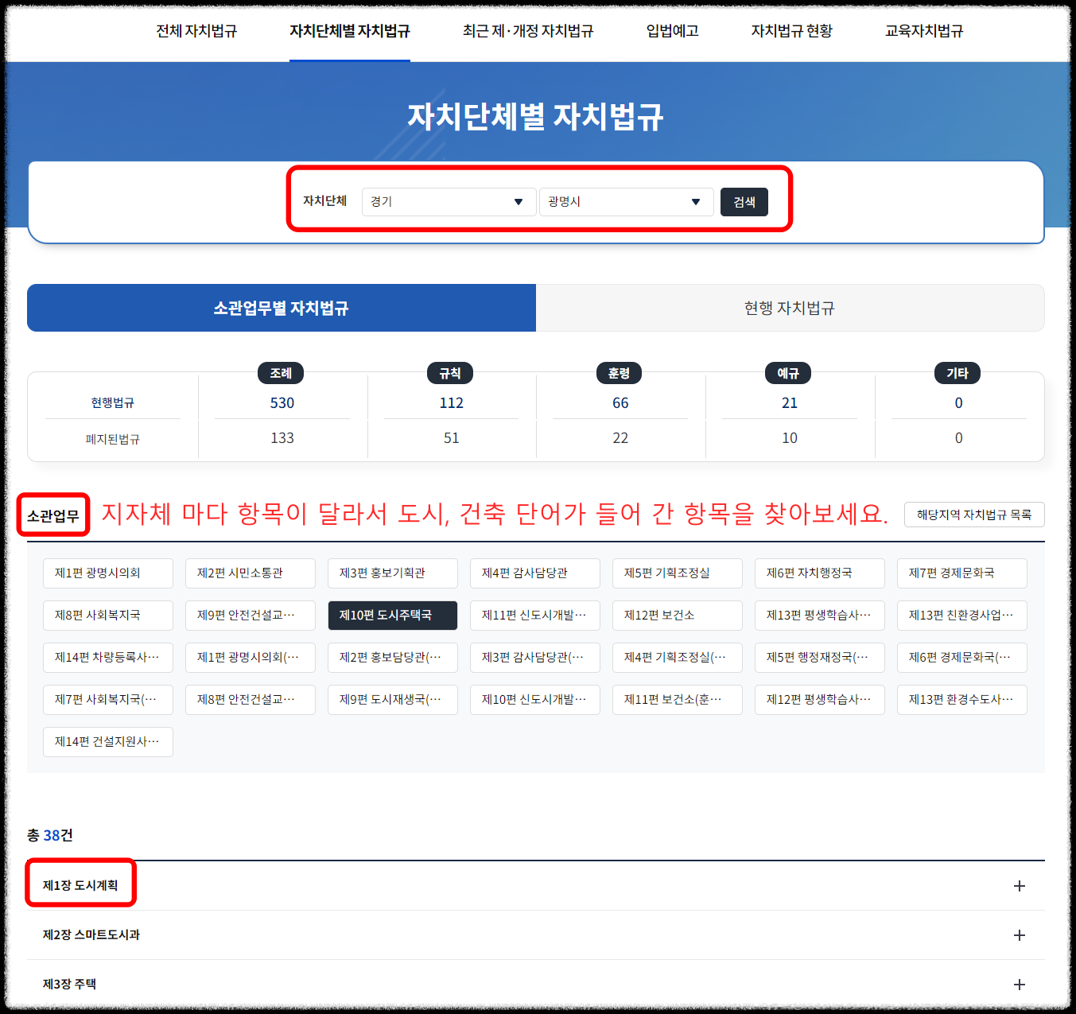
Task: Click the 검색 search button
Action: coord(744,201)
